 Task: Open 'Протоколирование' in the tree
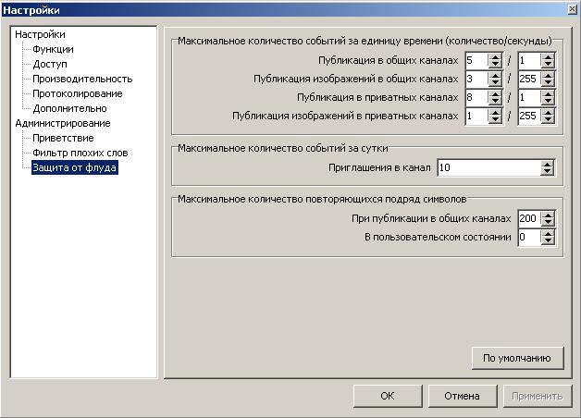[x=77, y=93]
